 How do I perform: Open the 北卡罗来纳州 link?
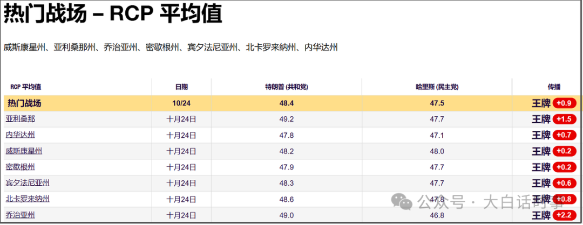pos(28,199)
